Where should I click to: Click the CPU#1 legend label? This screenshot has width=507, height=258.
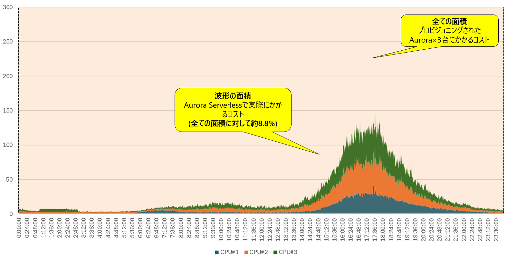coord(229,252)
